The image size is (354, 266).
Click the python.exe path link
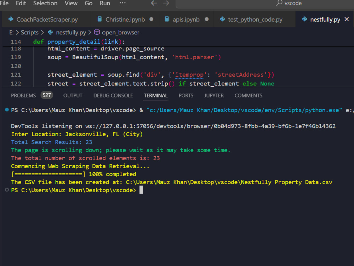pos(244,110)
